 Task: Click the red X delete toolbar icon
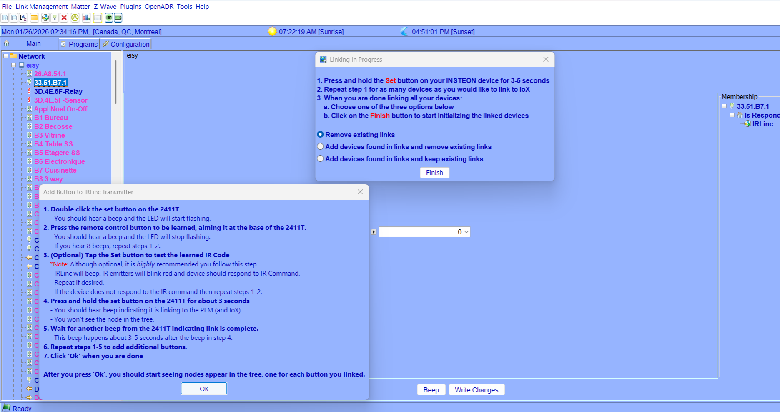pos(64,18)
